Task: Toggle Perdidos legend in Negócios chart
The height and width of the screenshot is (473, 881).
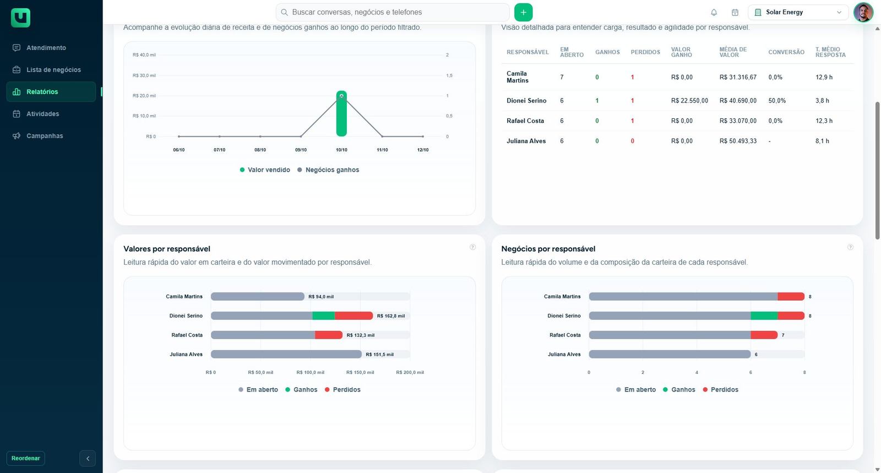Action: [x=720, y=390]
